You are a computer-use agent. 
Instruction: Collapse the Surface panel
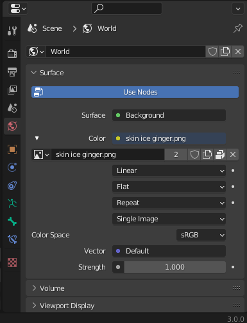pyautogui.click(x=34, y=73)
